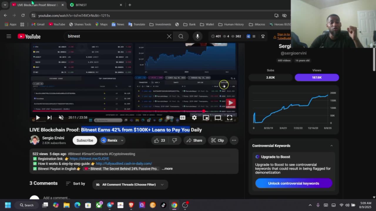Open fullyaudited.cash-in-daily.com link
The width and height of the screenshot is (376, 211).
124,164
